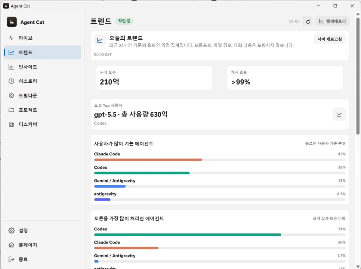Viewport: 361px width, 269px height.
Task: Click the 누적 토큰 210억 card
Action: pos(154,78)
